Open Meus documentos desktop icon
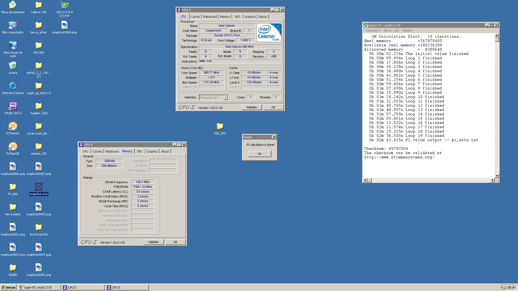Screen dimensions: 518x291 (13, 7)
